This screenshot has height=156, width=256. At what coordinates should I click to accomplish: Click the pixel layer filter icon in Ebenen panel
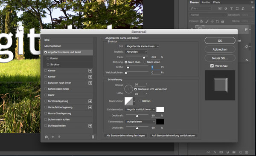point(220,9)
